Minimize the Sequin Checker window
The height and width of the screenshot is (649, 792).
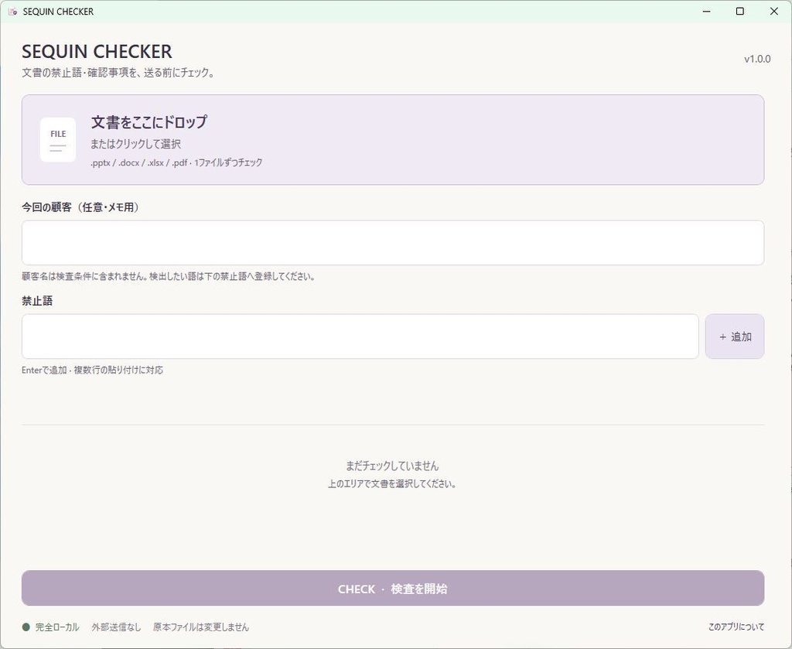click(x=707, y=11)
